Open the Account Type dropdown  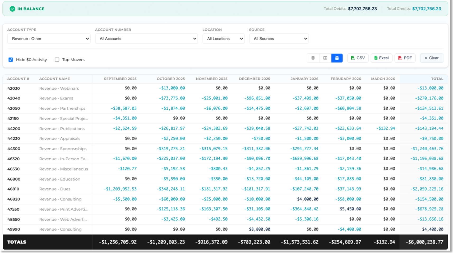tap(49, 39)
